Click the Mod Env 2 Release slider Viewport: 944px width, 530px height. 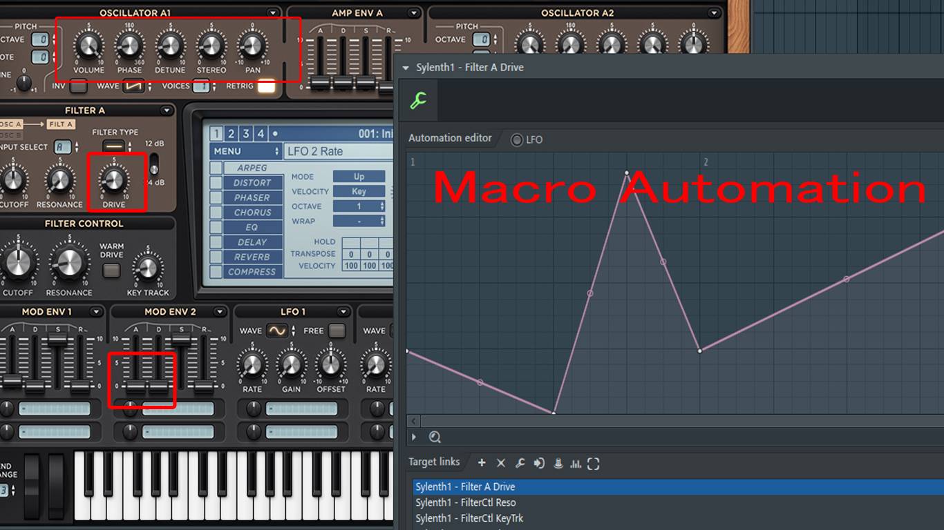click(204, 385)
